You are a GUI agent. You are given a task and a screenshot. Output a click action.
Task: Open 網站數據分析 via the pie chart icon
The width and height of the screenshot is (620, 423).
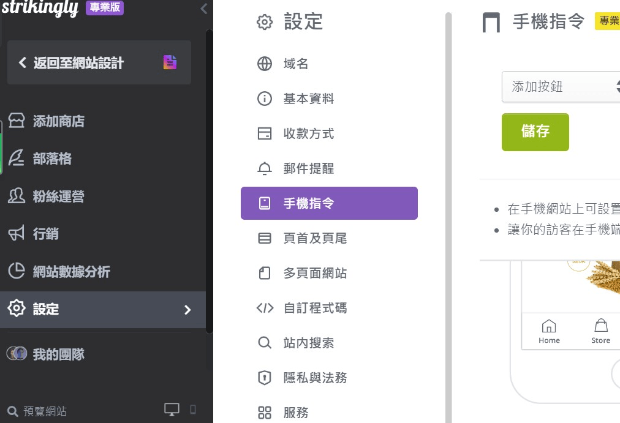tap(17, 271)
